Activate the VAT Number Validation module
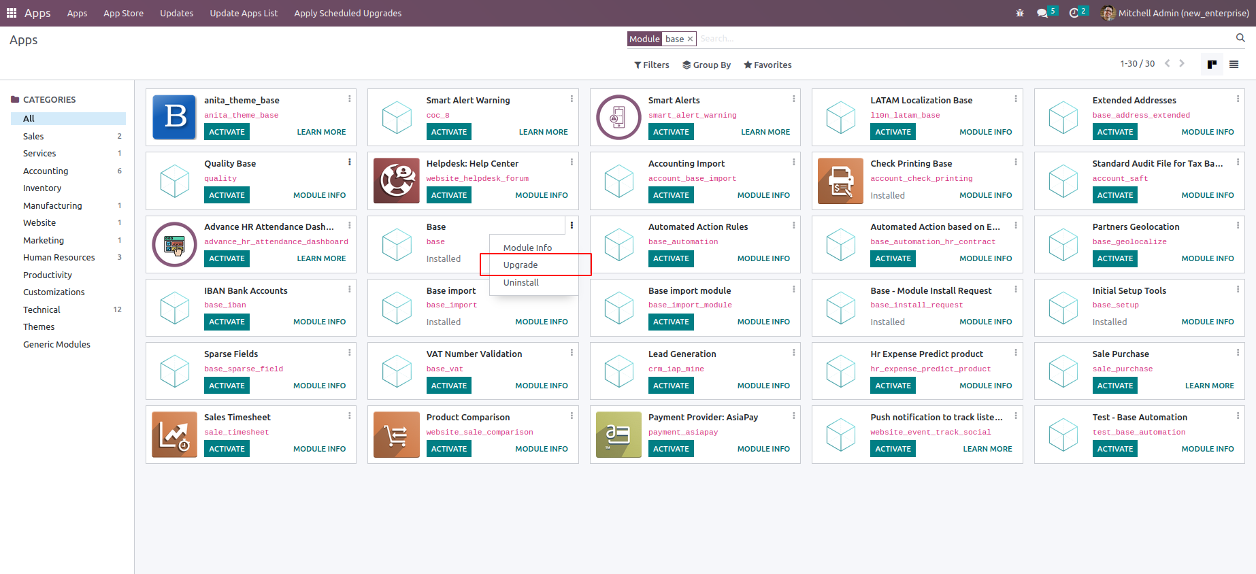 (x=449, y=386)
